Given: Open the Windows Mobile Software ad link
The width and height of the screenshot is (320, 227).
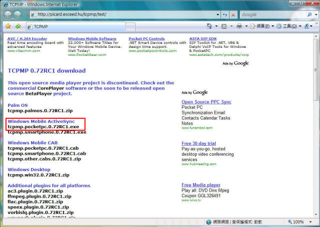Looking at the screenshot, I should [x=92, y=38].
